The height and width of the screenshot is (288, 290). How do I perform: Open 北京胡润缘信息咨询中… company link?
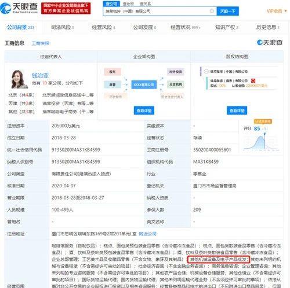pos(68,95)
